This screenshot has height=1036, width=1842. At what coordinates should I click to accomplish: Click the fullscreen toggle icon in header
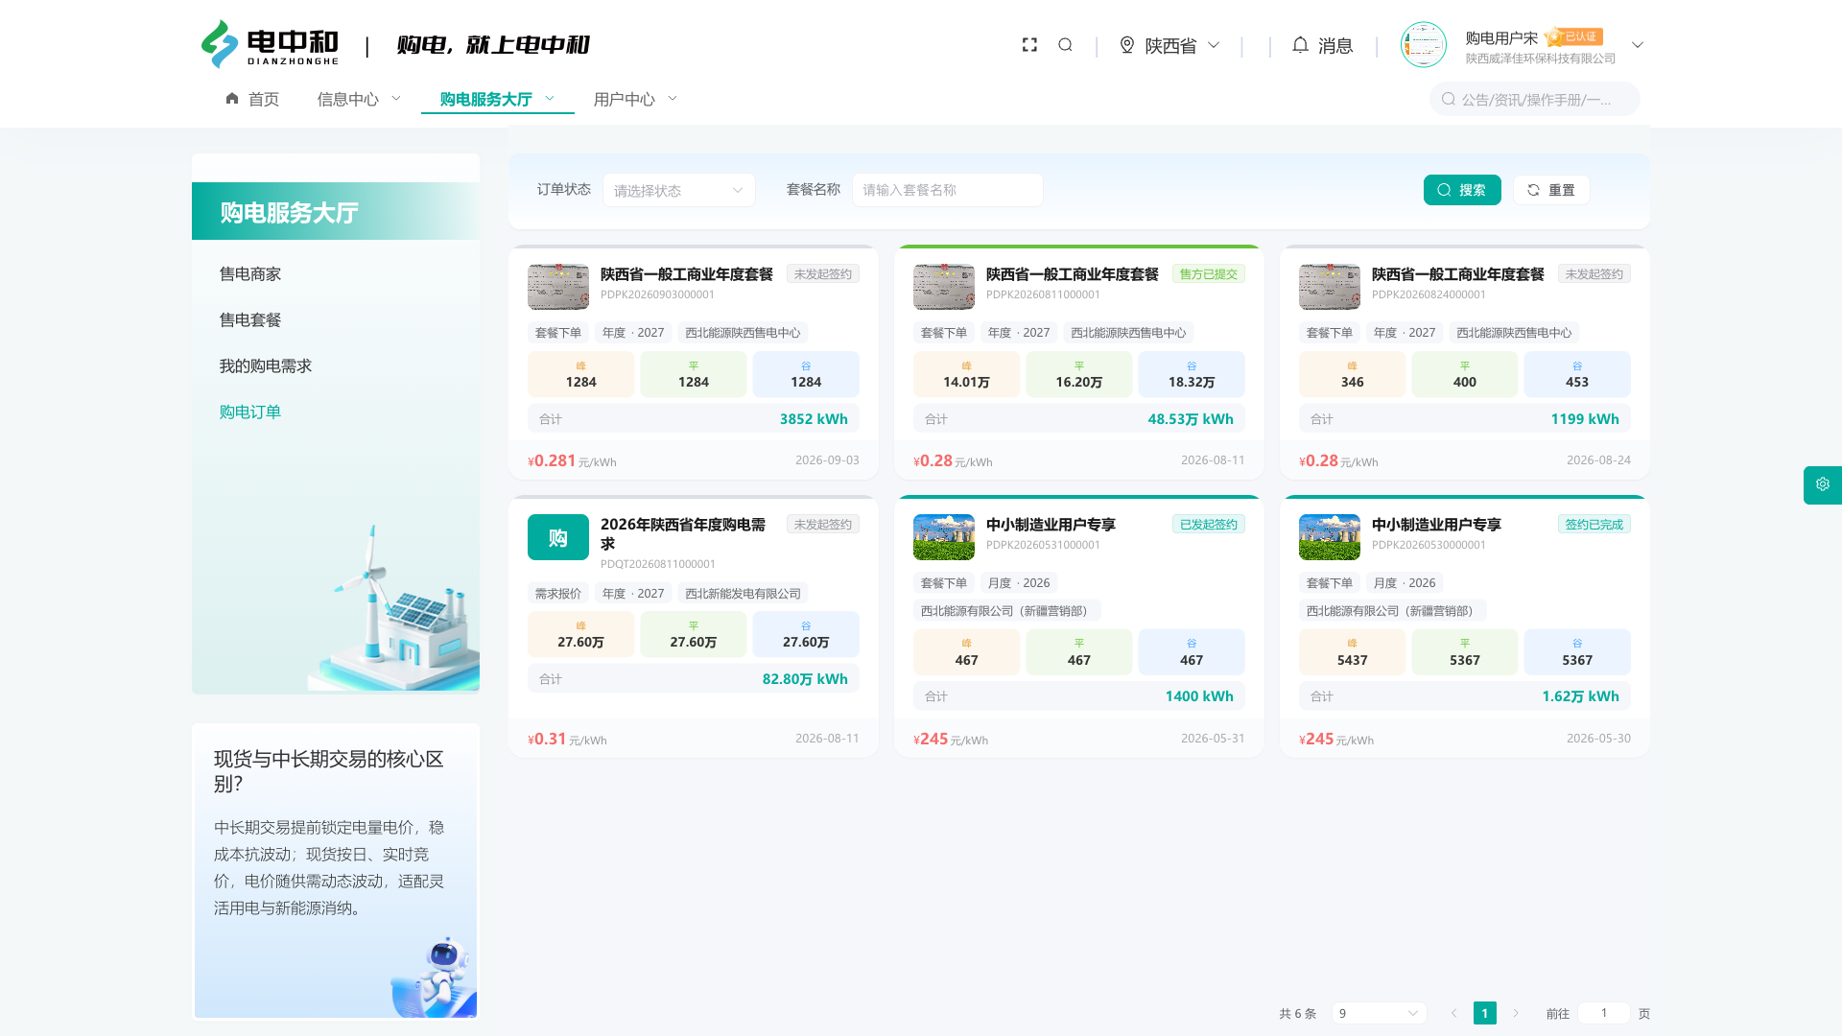(x=1029, y=45)
